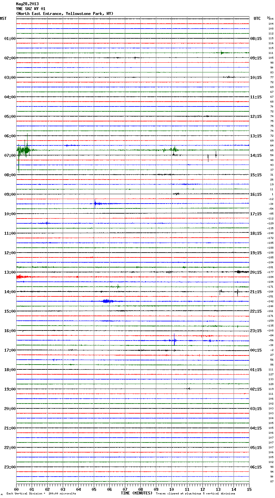275x498 pixels.
Task: Click the 02:15 UTC time label
Action: pos(256,389)
